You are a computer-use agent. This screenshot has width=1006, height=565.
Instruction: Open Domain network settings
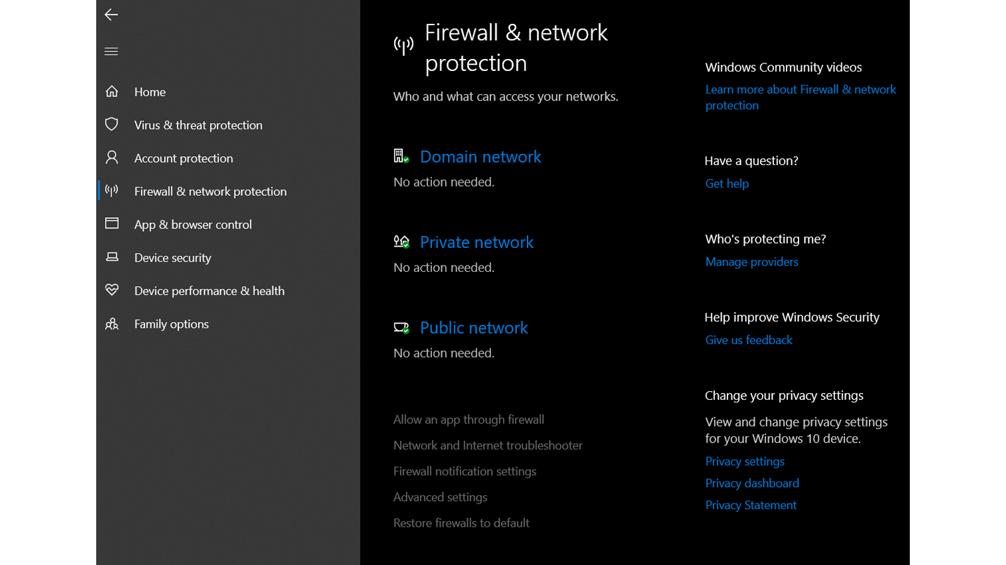(480, 157)
